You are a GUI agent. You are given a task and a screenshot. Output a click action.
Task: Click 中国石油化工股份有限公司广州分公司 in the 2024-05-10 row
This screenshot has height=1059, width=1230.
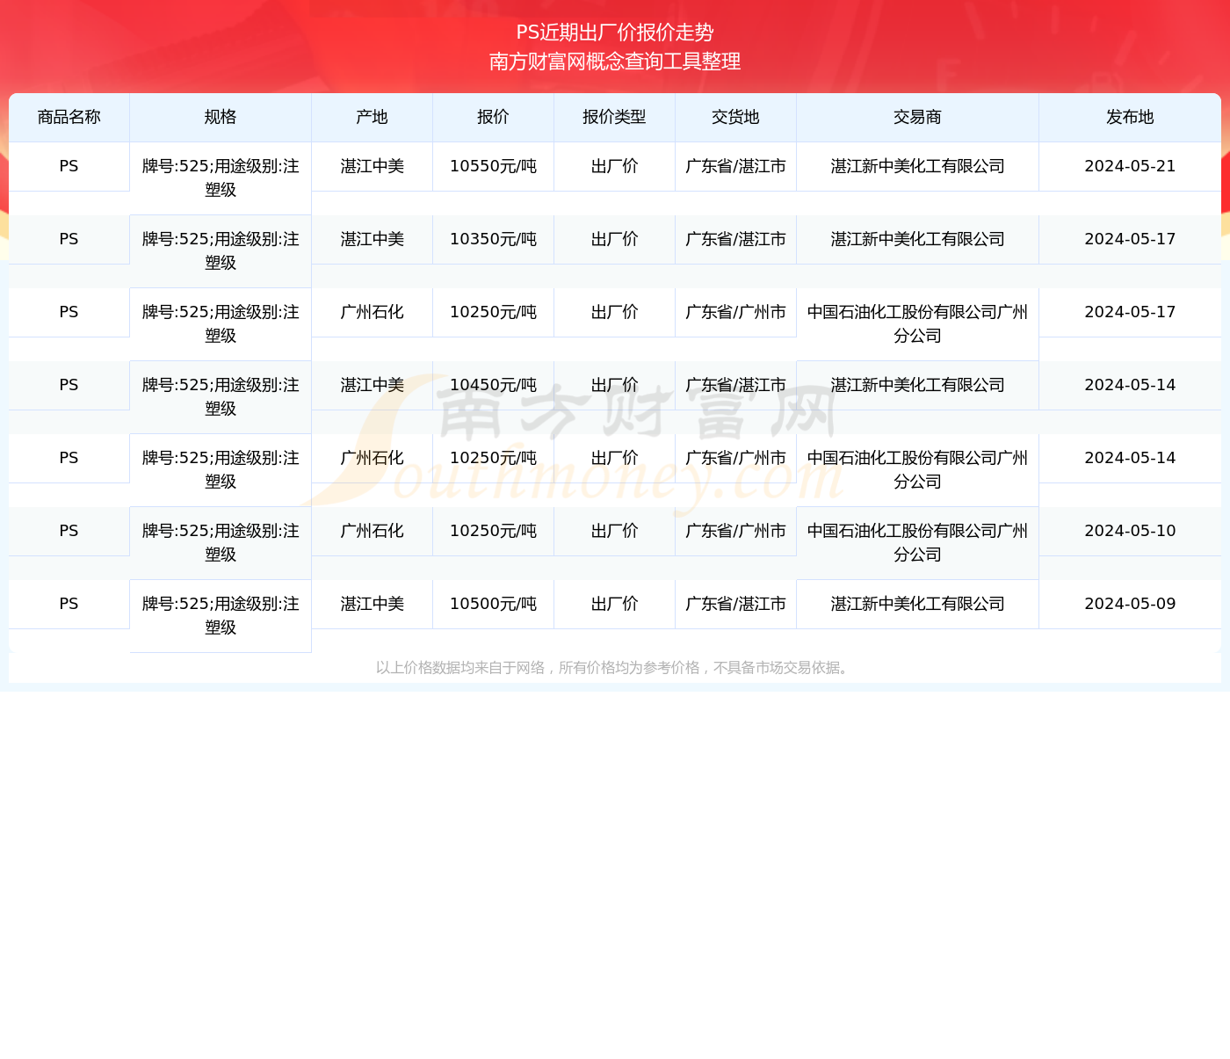(917, 542)
